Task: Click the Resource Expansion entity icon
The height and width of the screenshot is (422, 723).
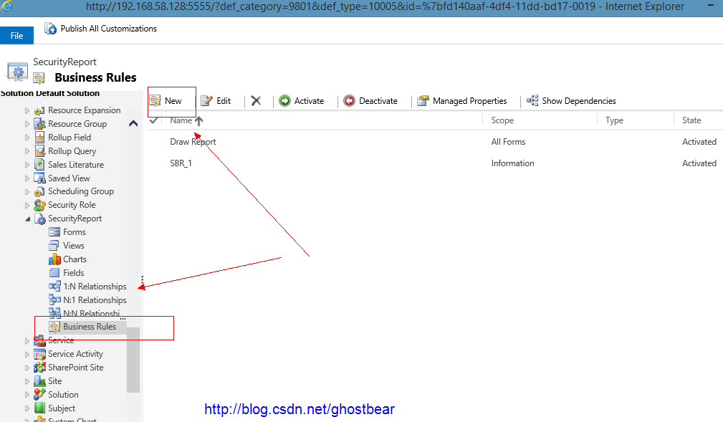Action: click(39, 110)
